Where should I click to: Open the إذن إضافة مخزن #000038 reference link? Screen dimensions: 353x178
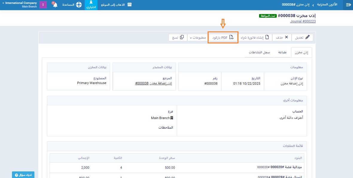pyautogui.click(x=153, y=83)
